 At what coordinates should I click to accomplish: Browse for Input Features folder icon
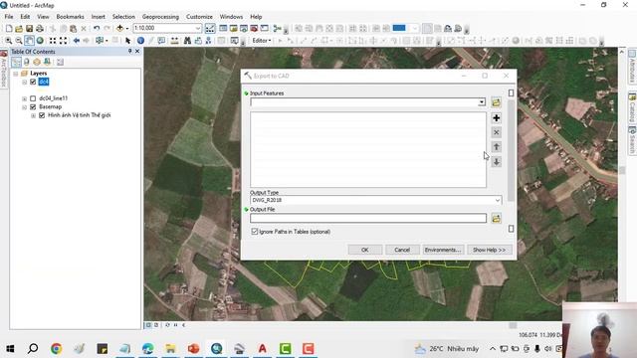pos(496,102)
